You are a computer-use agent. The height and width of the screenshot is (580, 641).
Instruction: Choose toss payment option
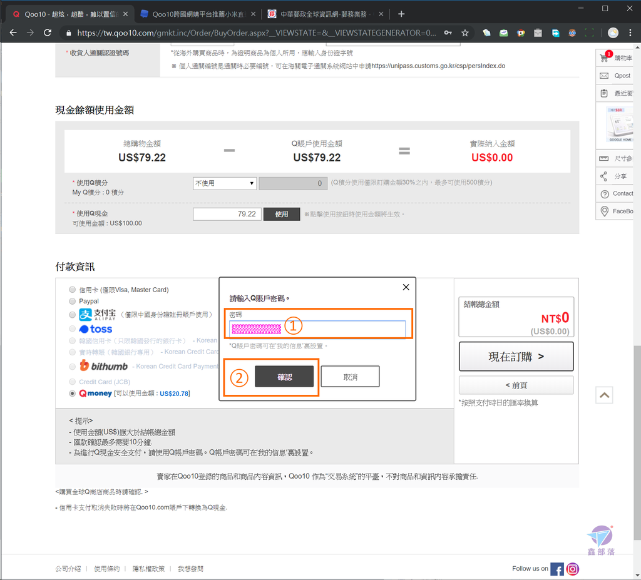[x=73, y=328]
